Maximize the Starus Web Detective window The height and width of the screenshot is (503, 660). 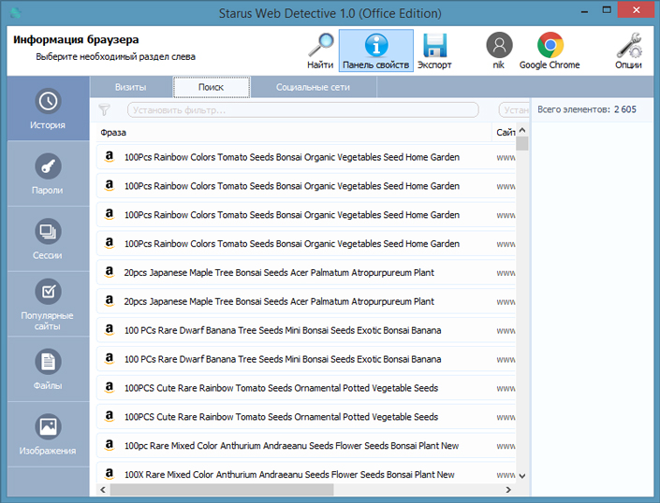point(607,10)
